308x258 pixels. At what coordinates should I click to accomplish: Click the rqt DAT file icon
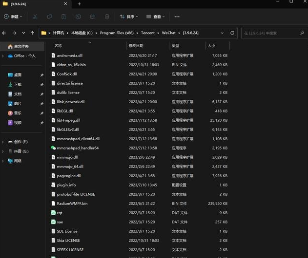[x=53, y=213]
